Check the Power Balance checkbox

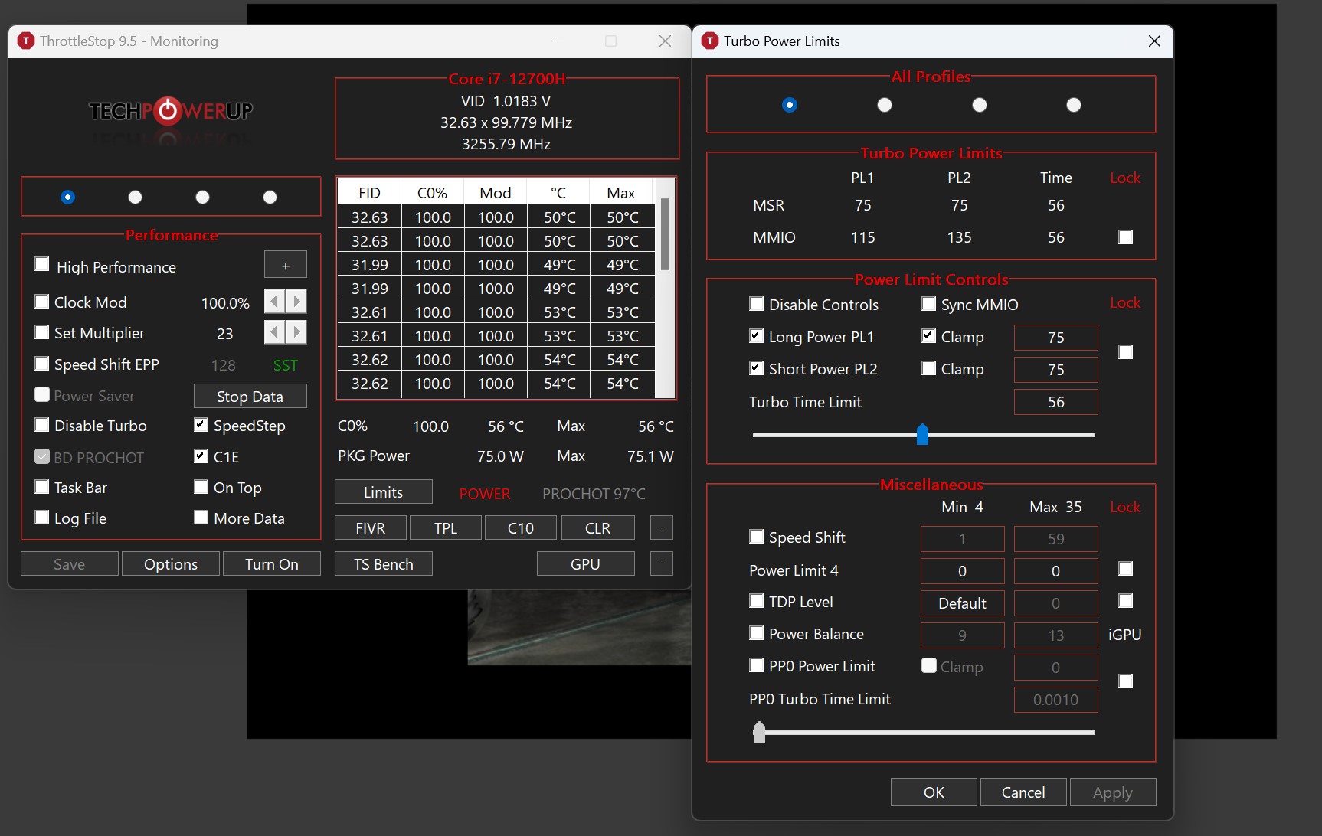pyautogui.click(x=757, y=633)
